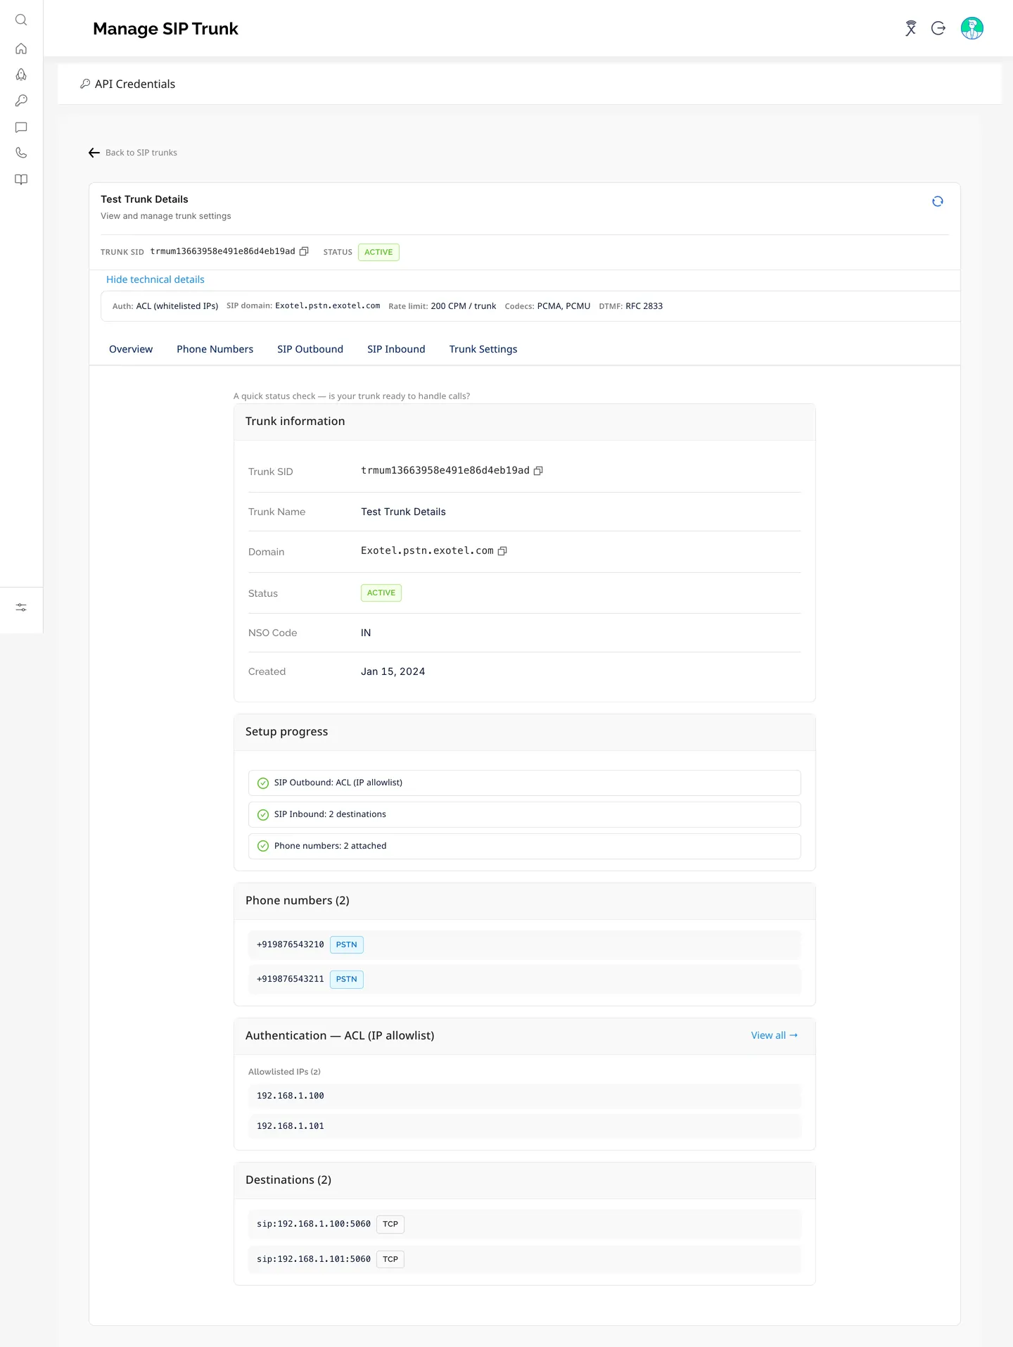This screenshot has height=1347, width=1013.
Task: Click the Created date Jan 15, 2024
Action: click(x=393, y=671)
